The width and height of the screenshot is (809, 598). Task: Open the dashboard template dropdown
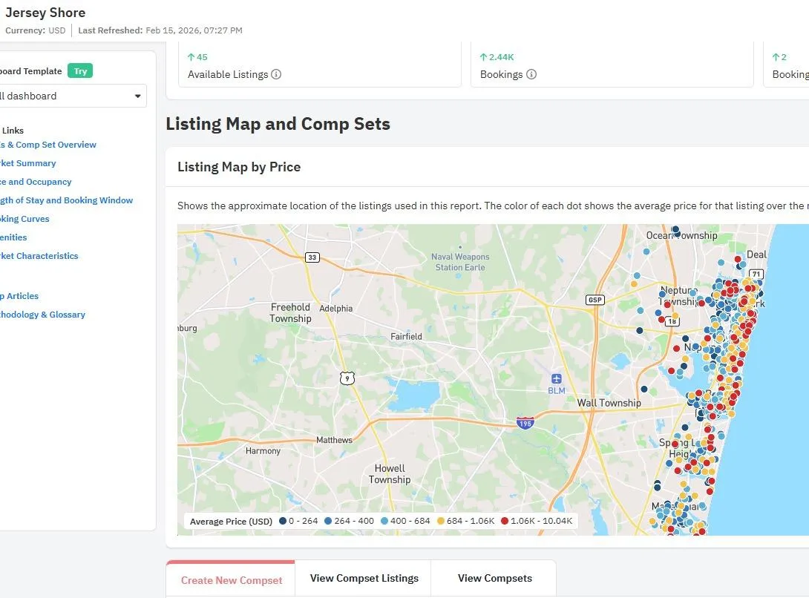73,96
